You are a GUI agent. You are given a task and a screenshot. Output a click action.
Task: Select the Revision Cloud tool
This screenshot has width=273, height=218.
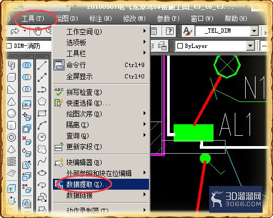click(x=42, y=149)
